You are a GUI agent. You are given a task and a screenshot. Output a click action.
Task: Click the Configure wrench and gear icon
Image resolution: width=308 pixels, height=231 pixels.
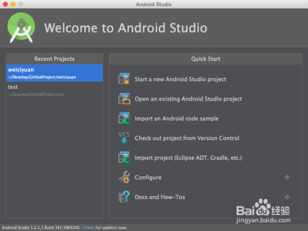(124, 177)
